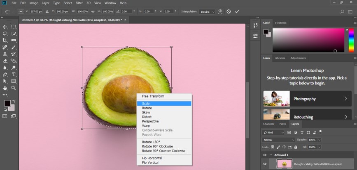Select the Clone Stamp tool
357x170 pixels.
point(5,54)
